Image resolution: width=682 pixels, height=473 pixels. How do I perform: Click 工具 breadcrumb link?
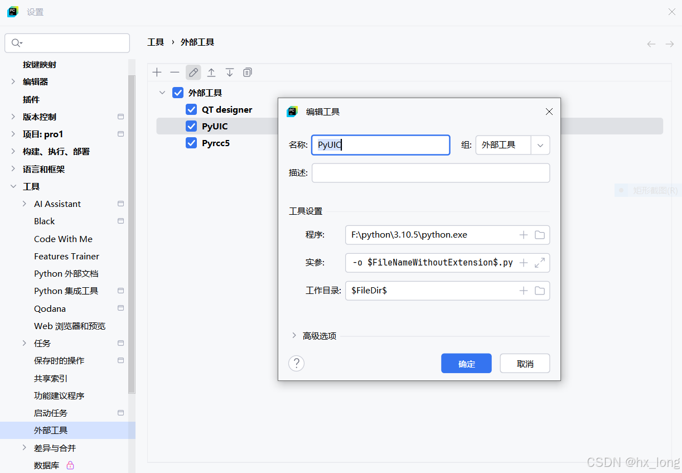tap(156, 42)
